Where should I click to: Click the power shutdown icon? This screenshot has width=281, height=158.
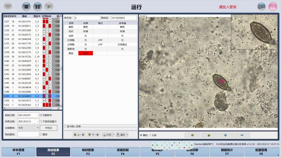[8, 7]
